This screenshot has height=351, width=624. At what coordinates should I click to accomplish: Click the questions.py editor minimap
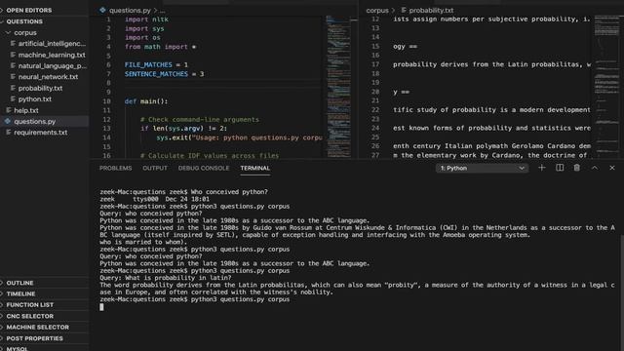(x=338, y=87)
